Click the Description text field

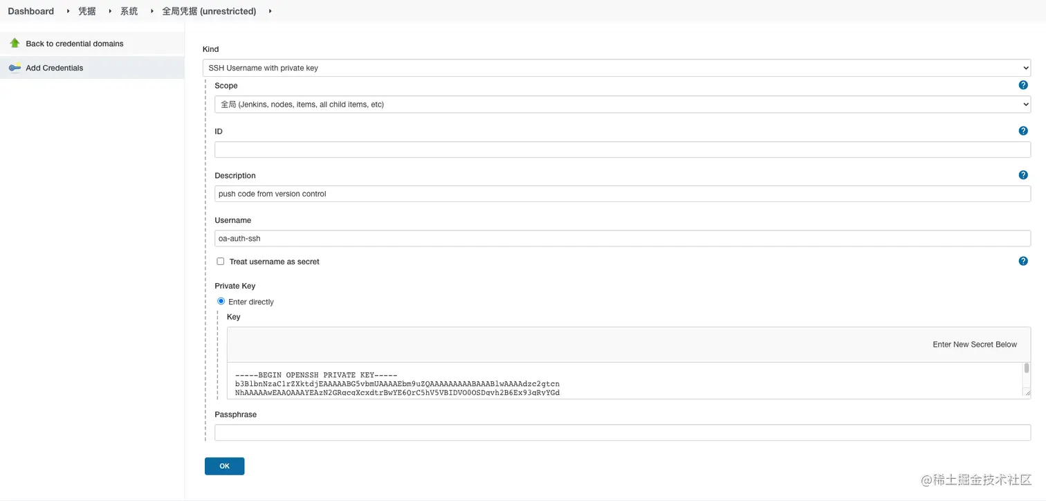click(623, 194)
